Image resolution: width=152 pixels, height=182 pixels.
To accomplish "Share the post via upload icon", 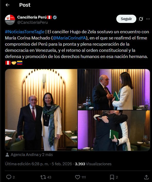I will click(x=146, y=177).
